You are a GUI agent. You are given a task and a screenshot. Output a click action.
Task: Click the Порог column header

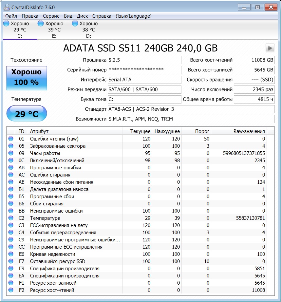(196, 131)
